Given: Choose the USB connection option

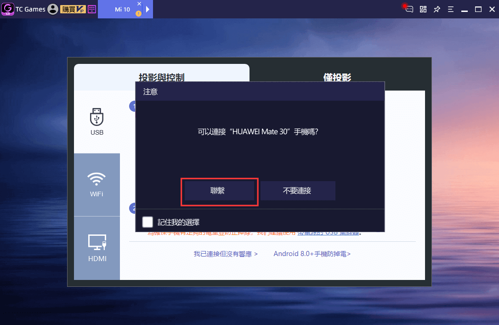Looking at the screenshot, I should (97, 122).
